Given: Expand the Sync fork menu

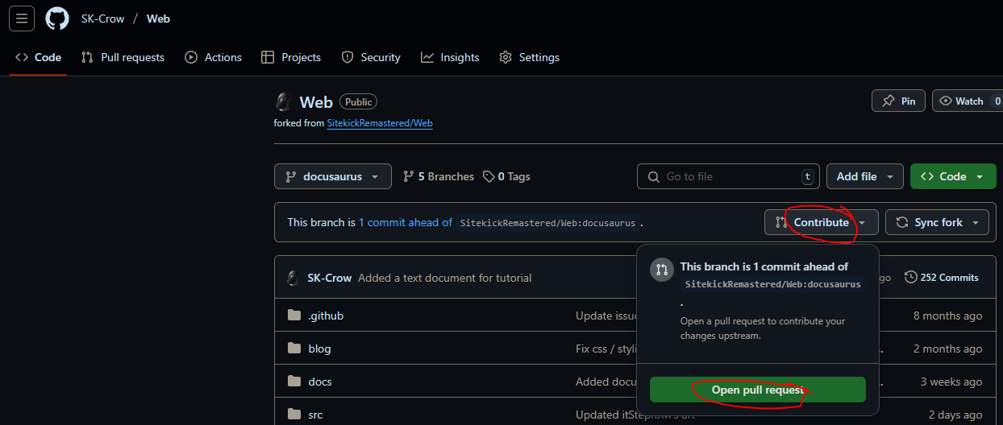Looking at the screenshot, I should click(937, 222).
